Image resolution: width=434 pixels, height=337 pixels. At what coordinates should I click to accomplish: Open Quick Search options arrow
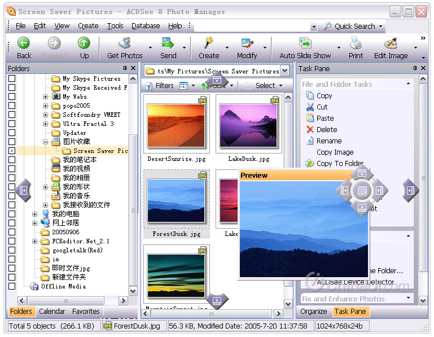pos(381,26)
